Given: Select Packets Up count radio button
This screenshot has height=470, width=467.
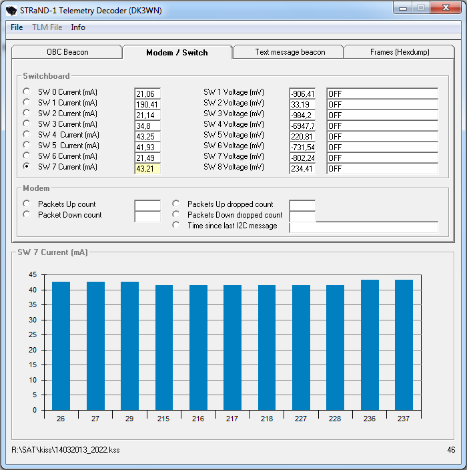Looking at the screenshot, I should coord(27,204).
